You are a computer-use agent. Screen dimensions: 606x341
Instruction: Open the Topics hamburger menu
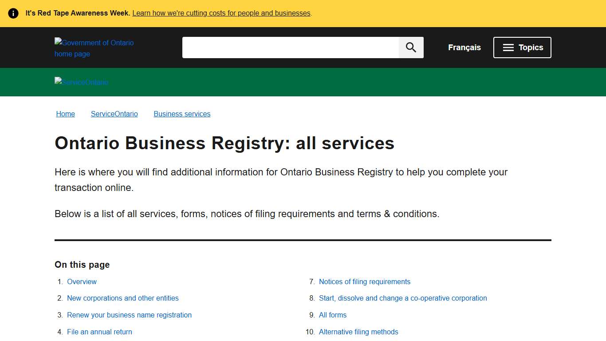(522, 47)
